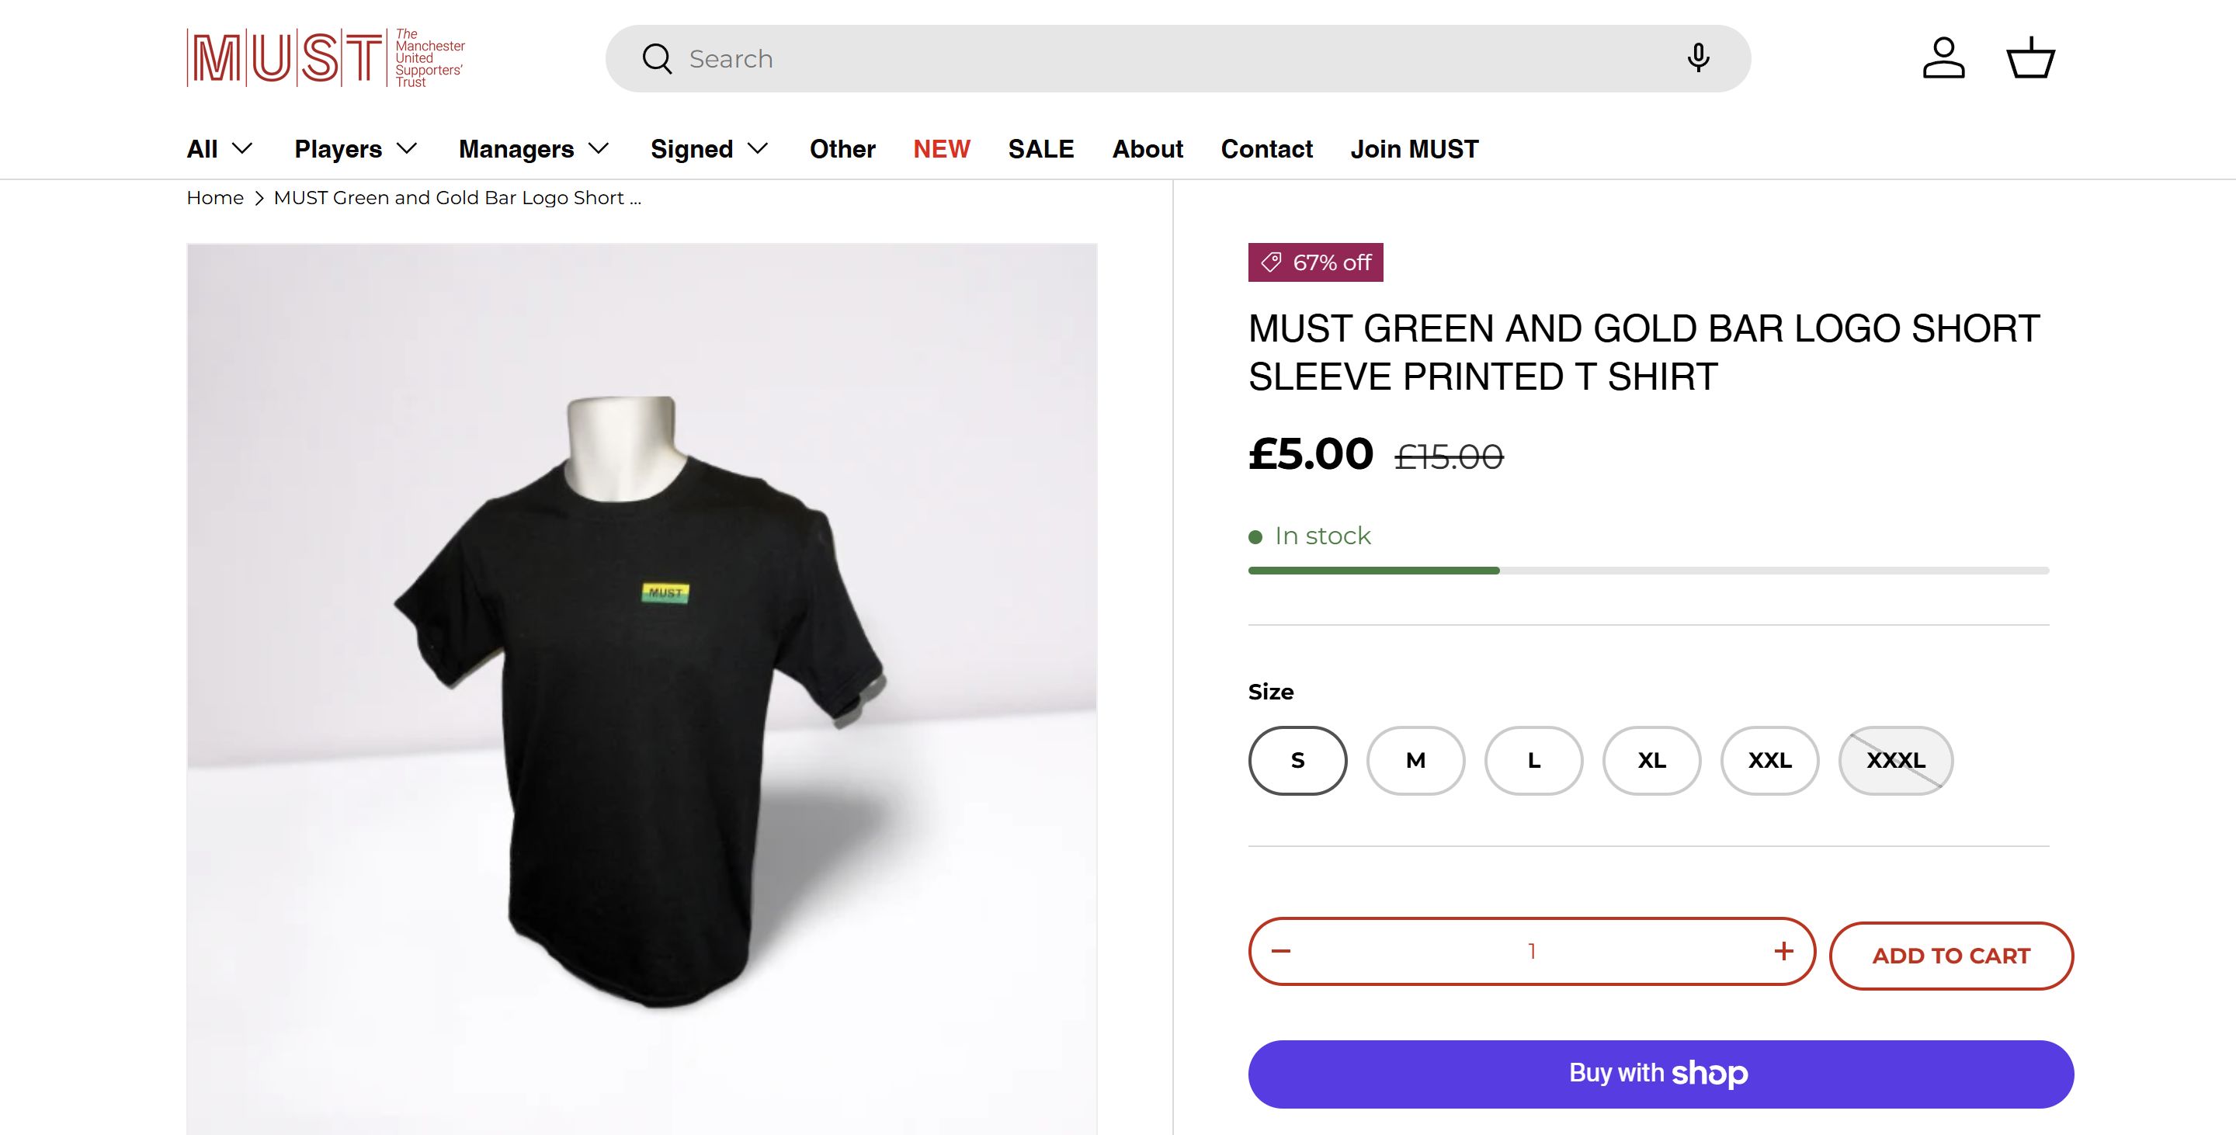Image resolution: width=2236 pixels, height=1135 pixels.
Task: Increase quantity with the plus icon
Action: pos(1784,951)
